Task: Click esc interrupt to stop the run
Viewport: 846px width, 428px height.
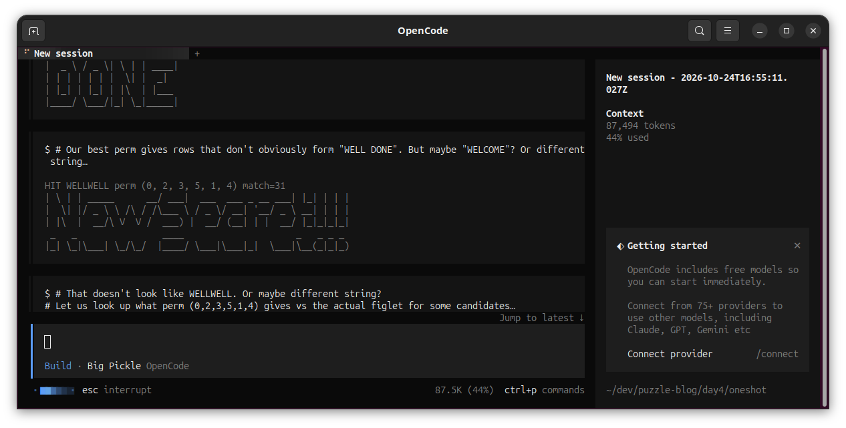Action: click(x=117, y=390)
